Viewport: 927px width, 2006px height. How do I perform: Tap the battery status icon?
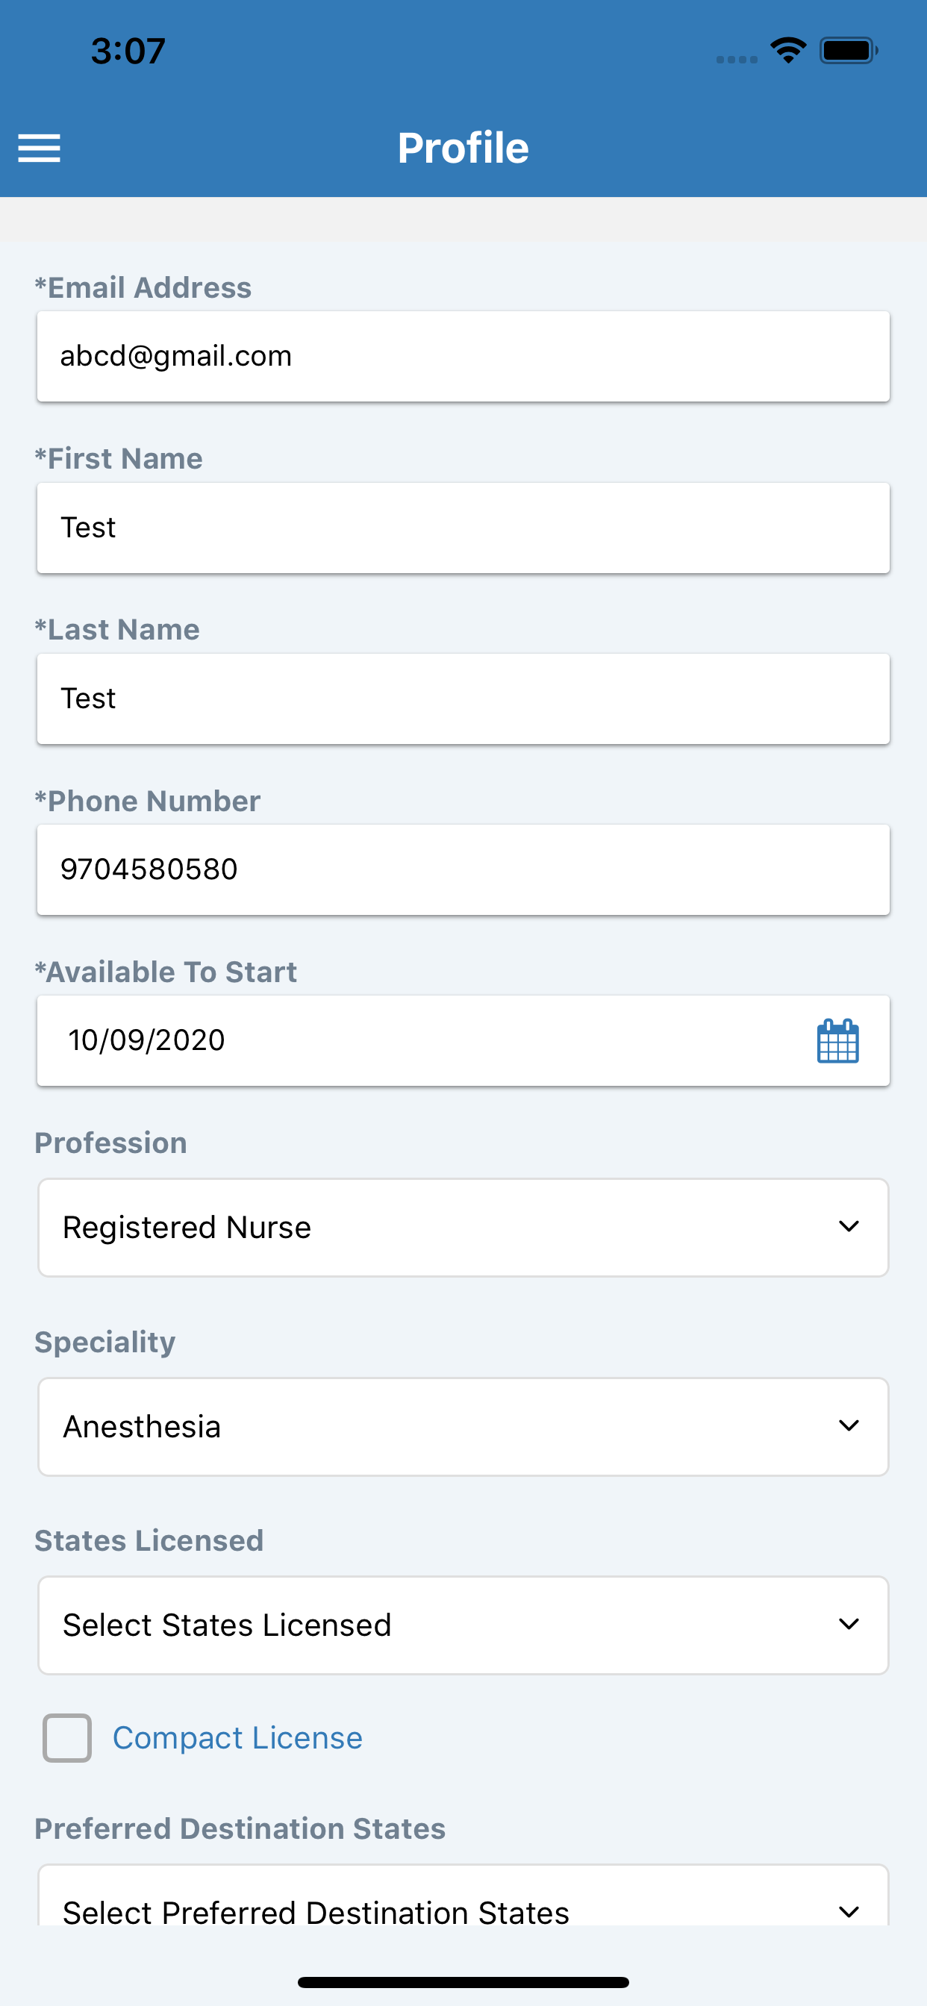pos(849,51)
